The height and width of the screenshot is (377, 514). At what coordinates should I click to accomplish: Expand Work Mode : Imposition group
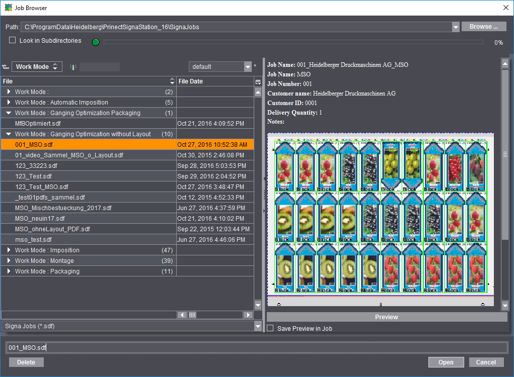[9, 250]
